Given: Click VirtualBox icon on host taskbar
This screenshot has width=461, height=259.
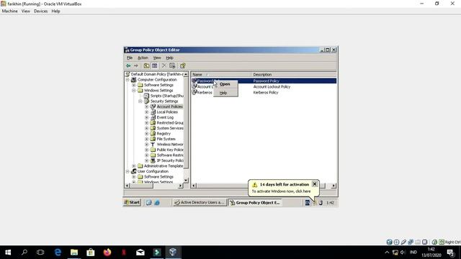Looking at the screenshot, I should [173, 253].
